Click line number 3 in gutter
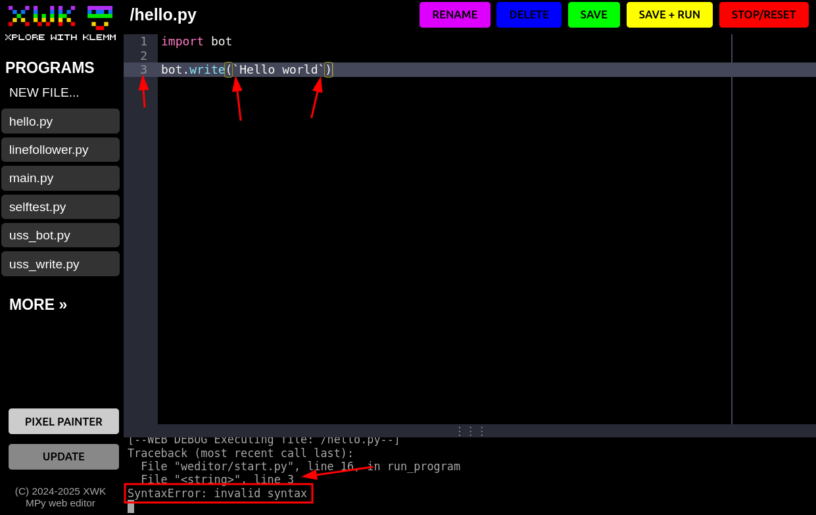Screen dimensions: 816x515 coord(143,70)
